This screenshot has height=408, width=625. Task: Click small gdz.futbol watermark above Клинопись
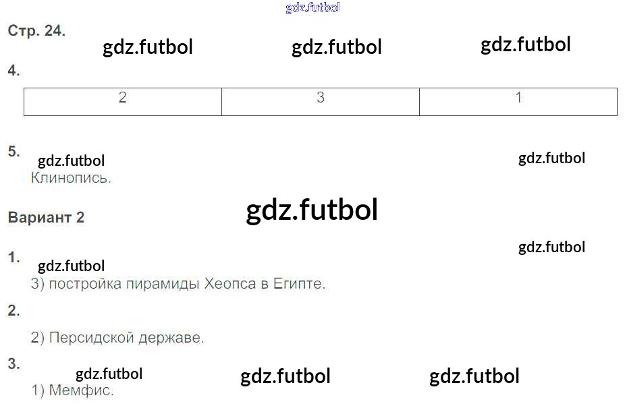(x=71, y=161)
